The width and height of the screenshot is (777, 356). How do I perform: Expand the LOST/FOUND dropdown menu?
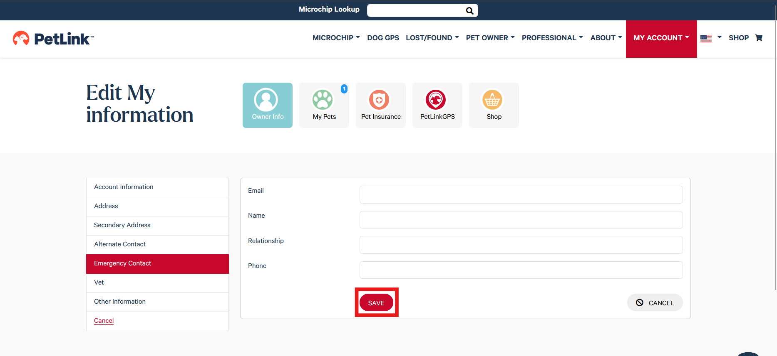coord(432,38)
